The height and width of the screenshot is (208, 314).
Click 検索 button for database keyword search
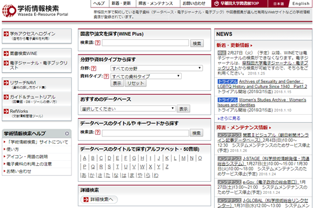click(x=196, y=133)
